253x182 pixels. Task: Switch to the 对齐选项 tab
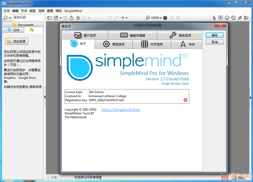coord(152,44)
